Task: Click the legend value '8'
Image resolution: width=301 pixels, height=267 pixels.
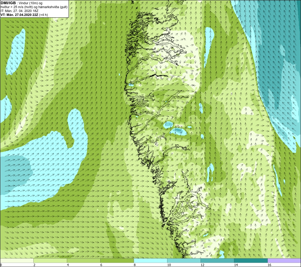Action: click(x=135, y=265)
